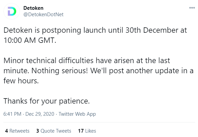Open the @DetokenDotNet handle link

(44, 15)
